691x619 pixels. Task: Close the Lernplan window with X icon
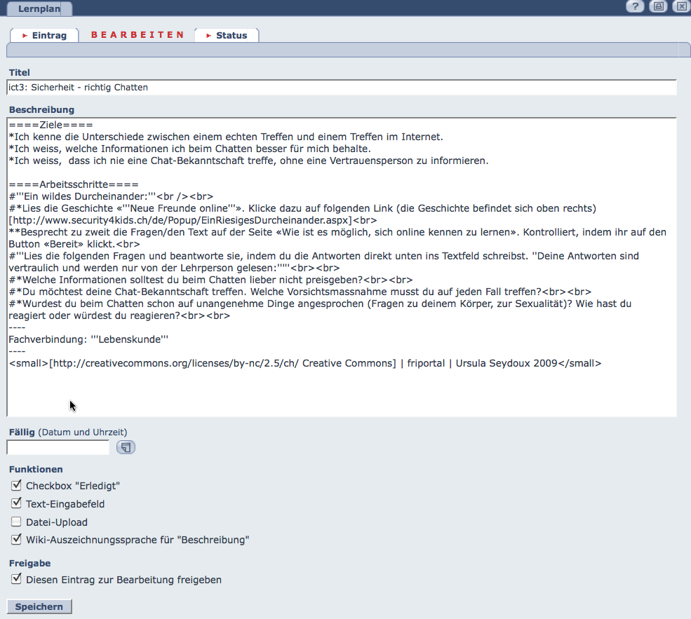681,6
